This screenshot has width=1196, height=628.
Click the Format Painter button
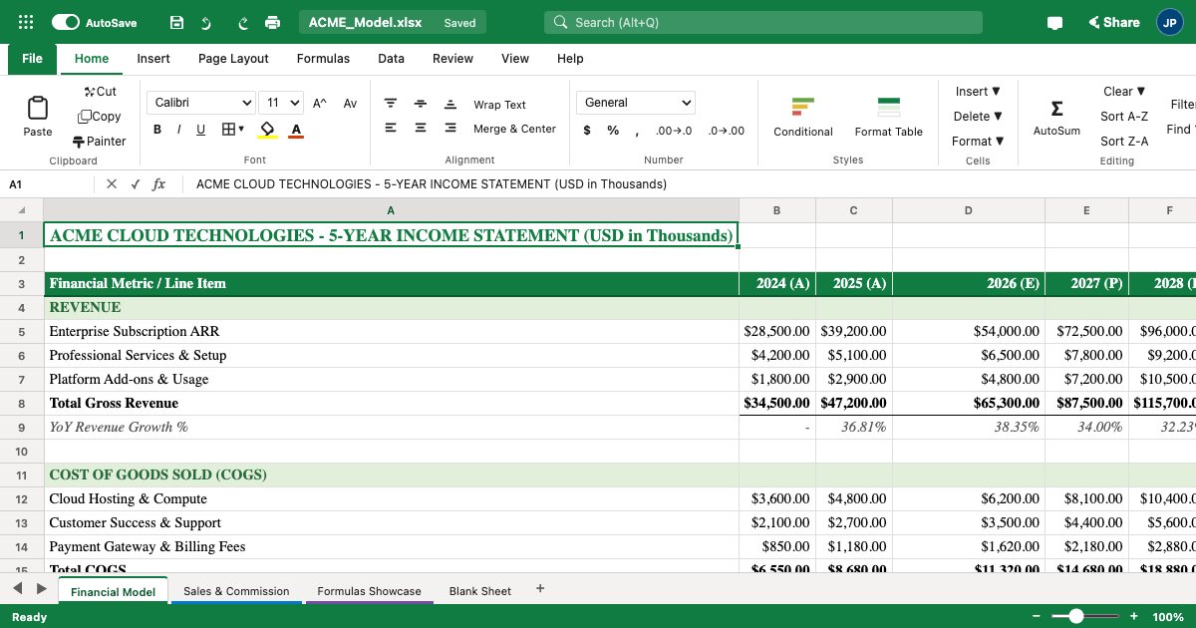(x=100, y=142)
